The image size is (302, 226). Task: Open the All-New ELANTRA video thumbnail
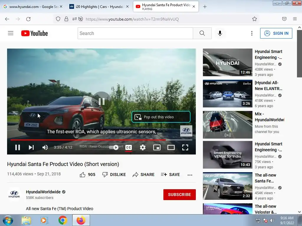click(227, 94)
